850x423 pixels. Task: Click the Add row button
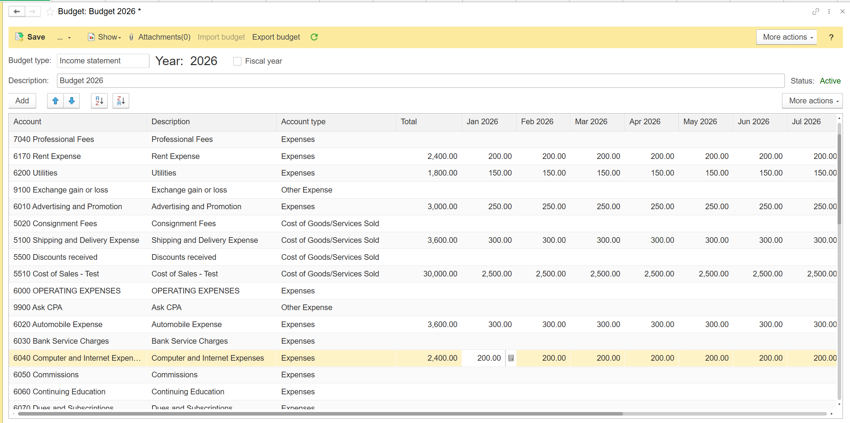click(22, 101)
